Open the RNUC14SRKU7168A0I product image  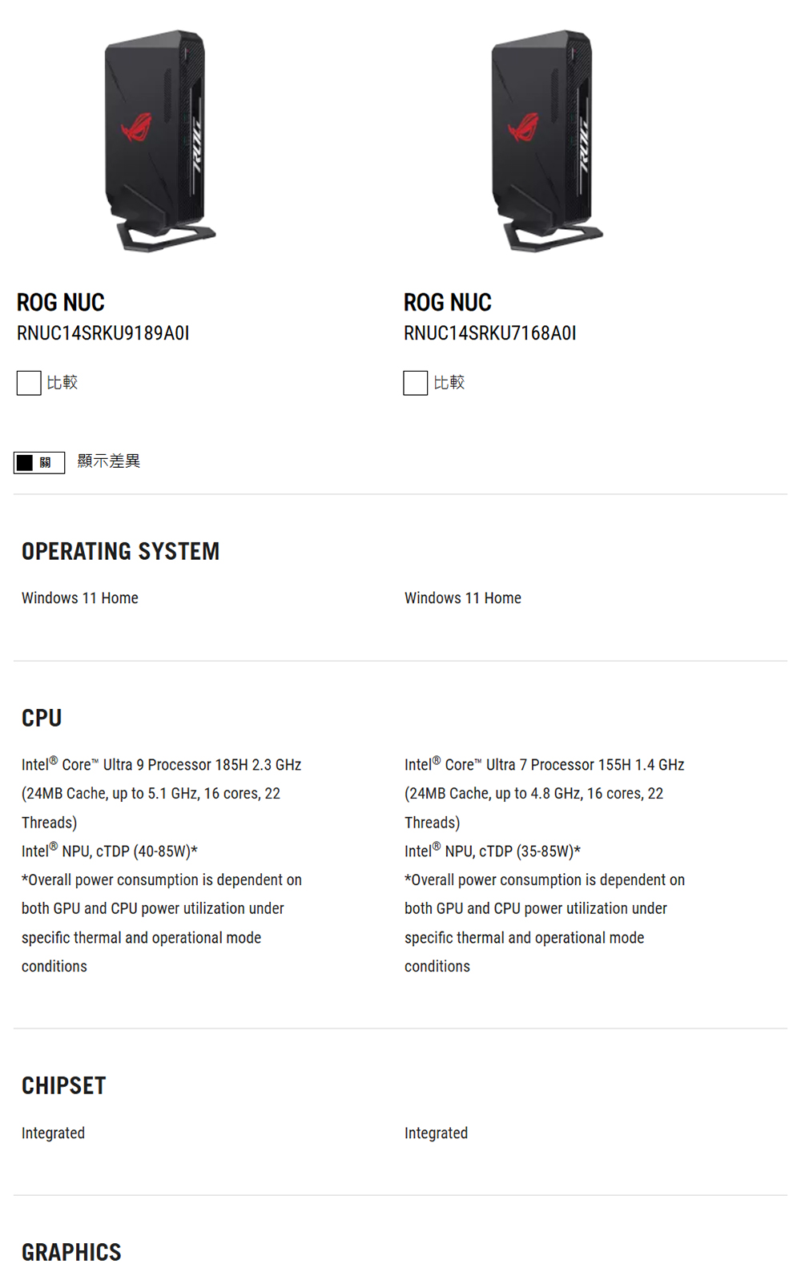click(x=545, y=140)
